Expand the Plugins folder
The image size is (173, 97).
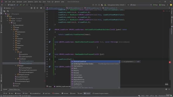[x=7, y=19]
